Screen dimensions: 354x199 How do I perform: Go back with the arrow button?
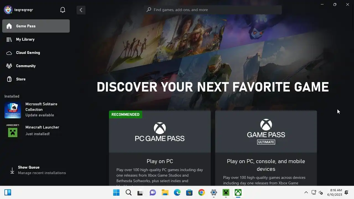(81, 10)
